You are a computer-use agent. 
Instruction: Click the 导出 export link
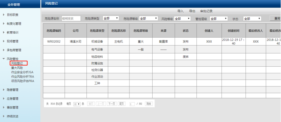point(192,11)
